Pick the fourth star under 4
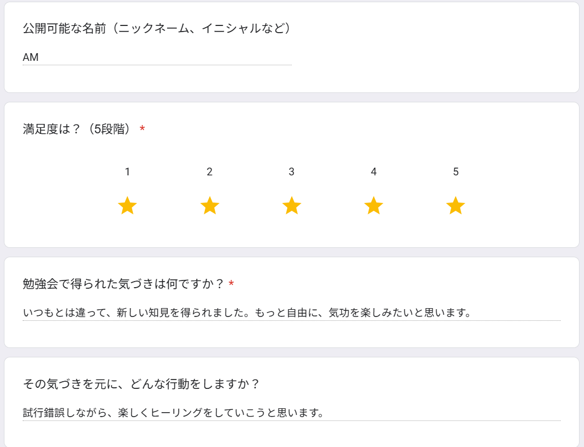This screenshot has height=447, width=584. [374, 205]
